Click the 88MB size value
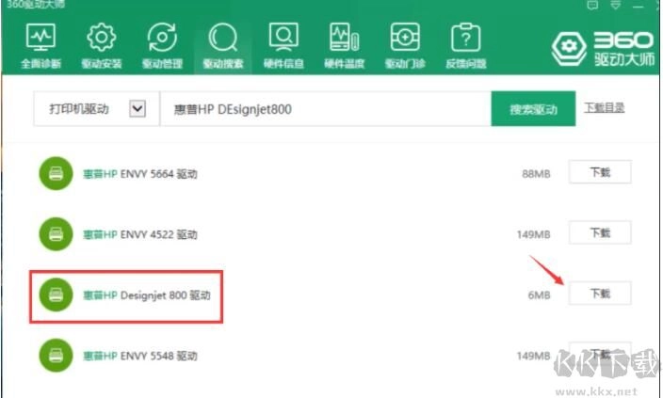This screenshot has height=398, width=663. [x=536, y=174]
